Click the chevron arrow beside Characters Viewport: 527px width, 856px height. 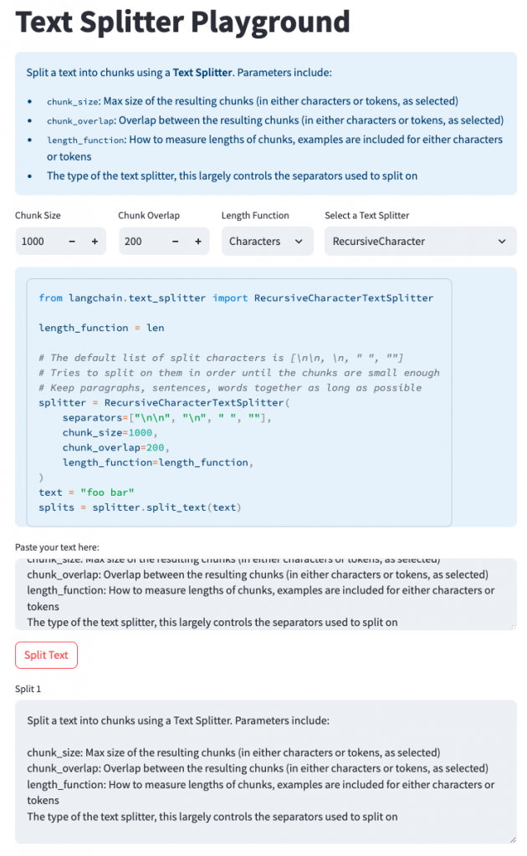point(299,242)
